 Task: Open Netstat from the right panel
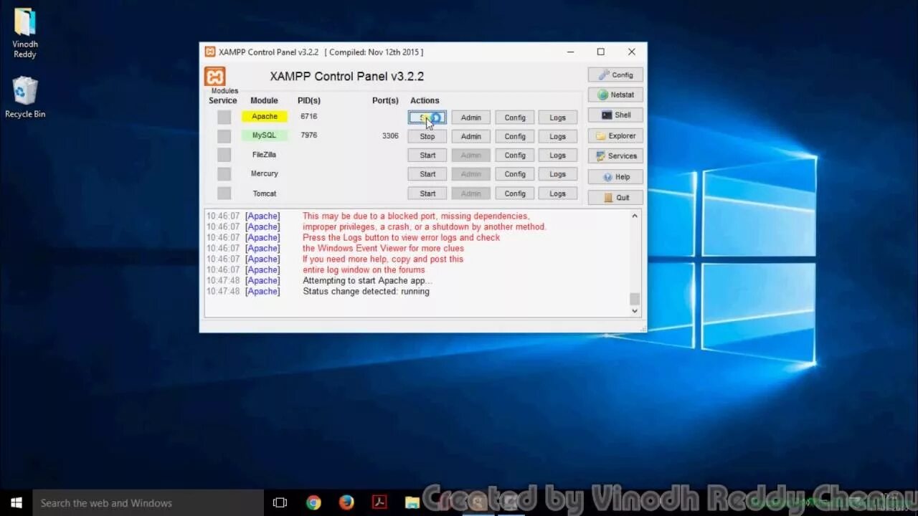click(615, 95)
